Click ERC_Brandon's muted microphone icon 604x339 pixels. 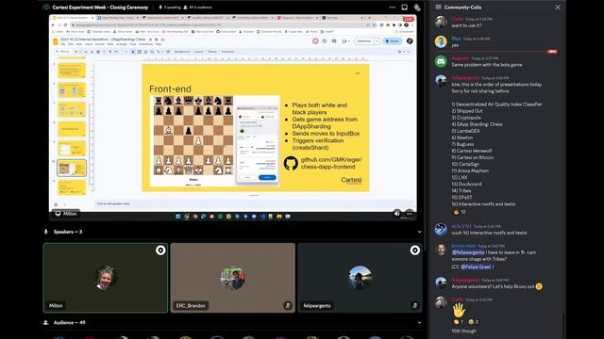[287, 305]
